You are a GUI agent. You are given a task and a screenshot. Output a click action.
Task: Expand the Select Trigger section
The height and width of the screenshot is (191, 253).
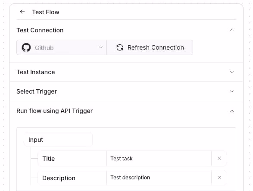click(232, 91)
